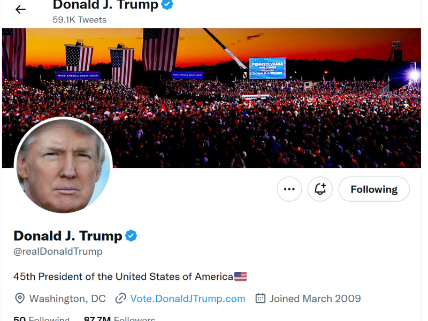
Task: Click the verified badge in top header
Action: pos(167,5)
